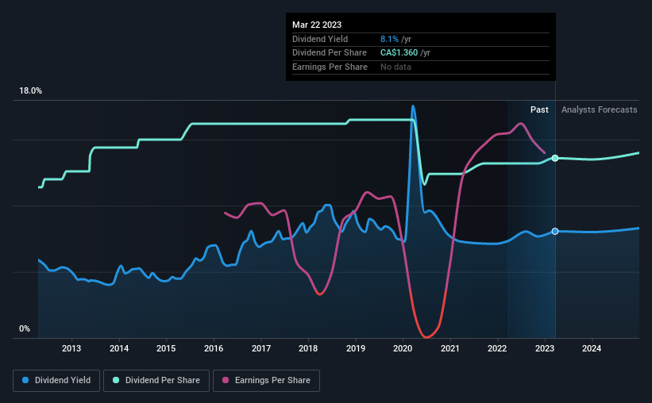The height and width of the screenshot is (403, 652).
Task: Click the 2016 axis label
Action: coord(214,348)
